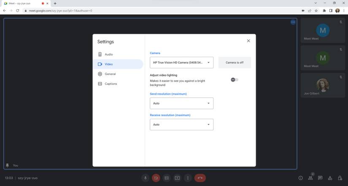Click the Meet address bar URL
This screenshot has width=348, height=186.
(x=60, y=11)
